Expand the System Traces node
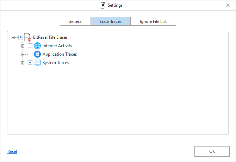The width and height of the screenshot is (236, 162). 23,63
